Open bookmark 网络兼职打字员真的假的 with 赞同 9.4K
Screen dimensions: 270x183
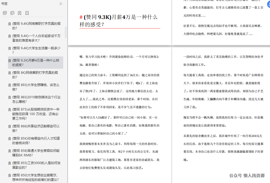36,26
